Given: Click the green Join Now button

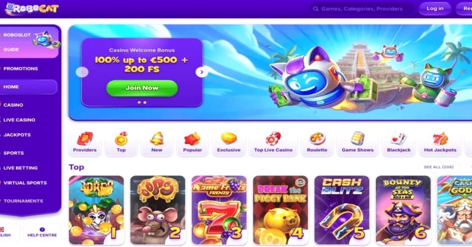Looking at the screenshot, I should (142, 88).
